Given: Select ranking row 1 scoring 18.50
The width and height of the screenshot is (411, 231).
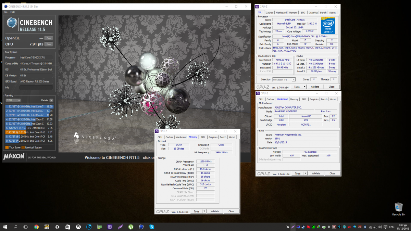Looking at the screenshot, I should 29,106.
